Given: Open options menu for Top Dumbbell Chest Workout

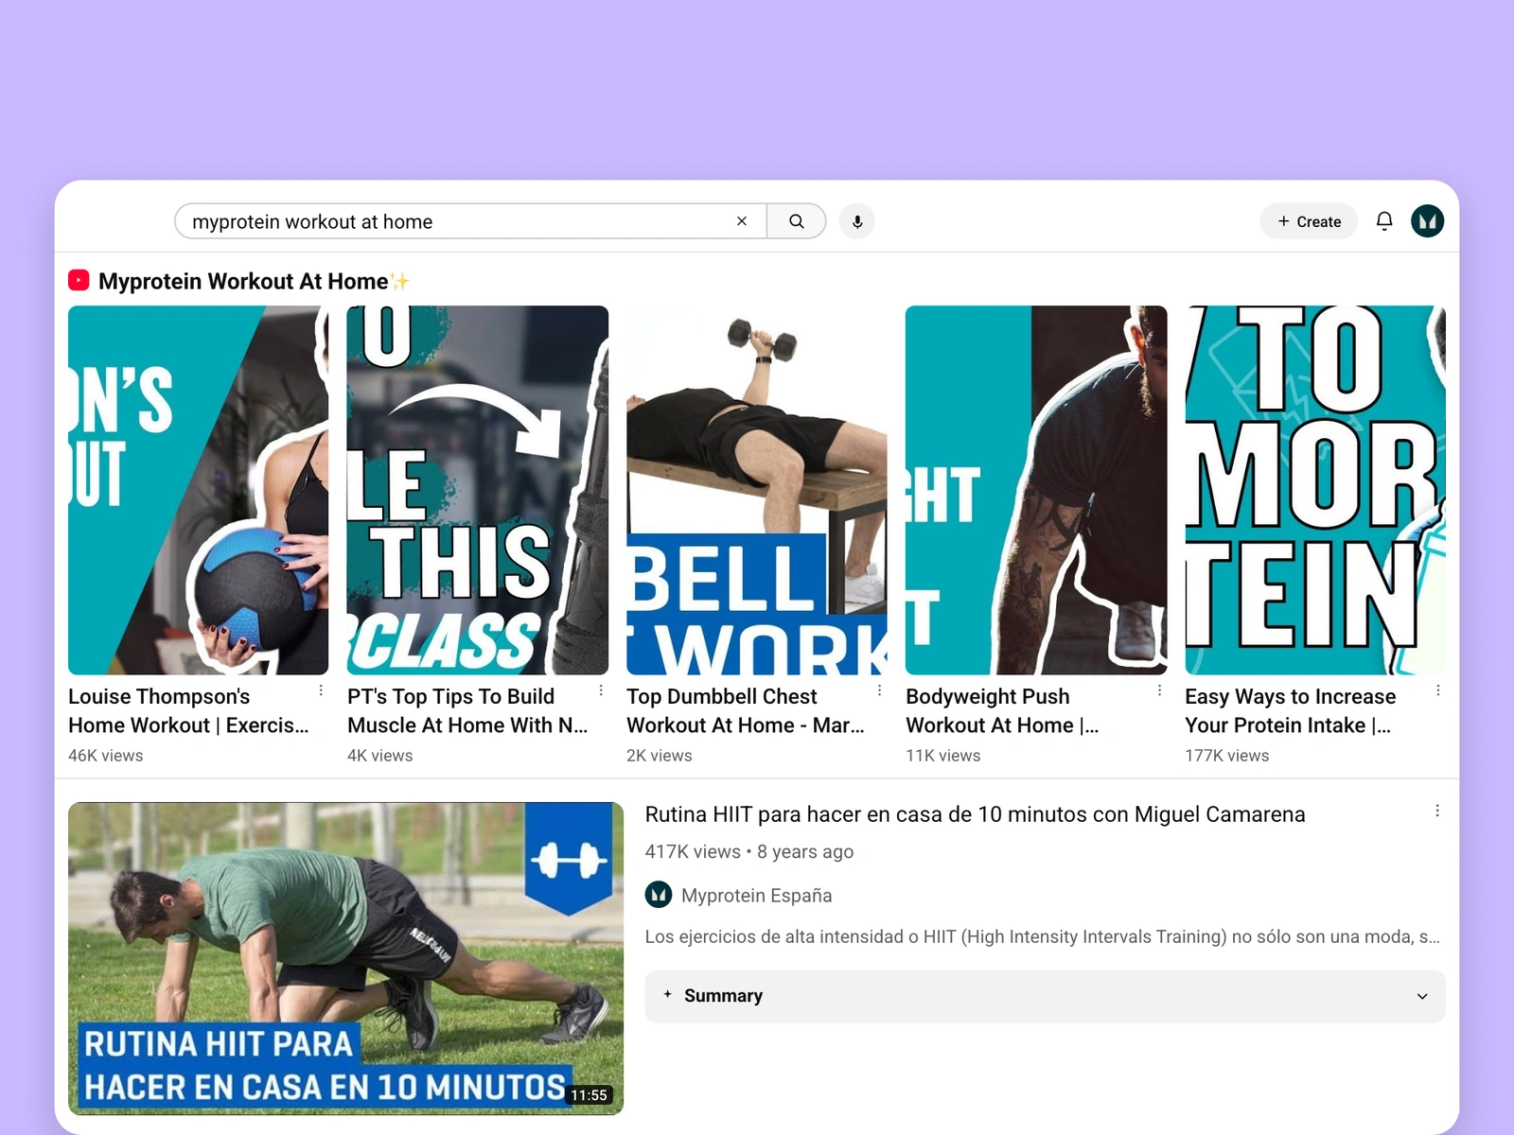Looking at the screenshot, I should click(x=880, y=690).
